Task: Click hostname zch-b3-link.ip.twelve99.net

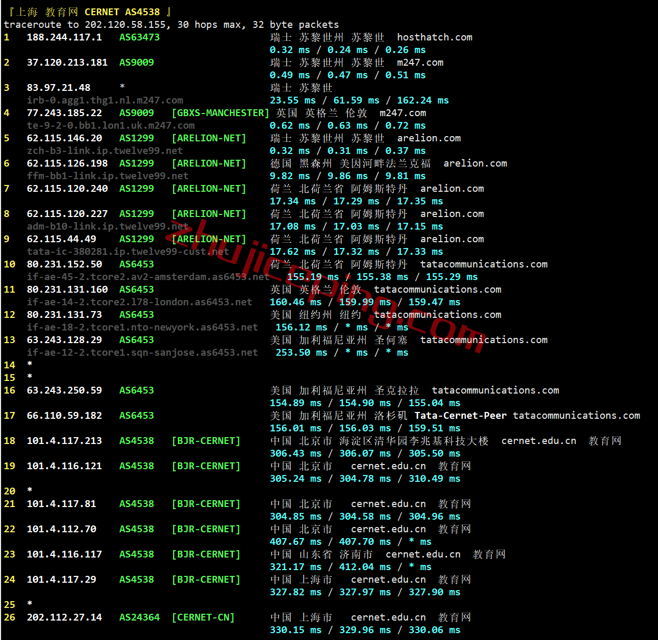Action: 105,151
